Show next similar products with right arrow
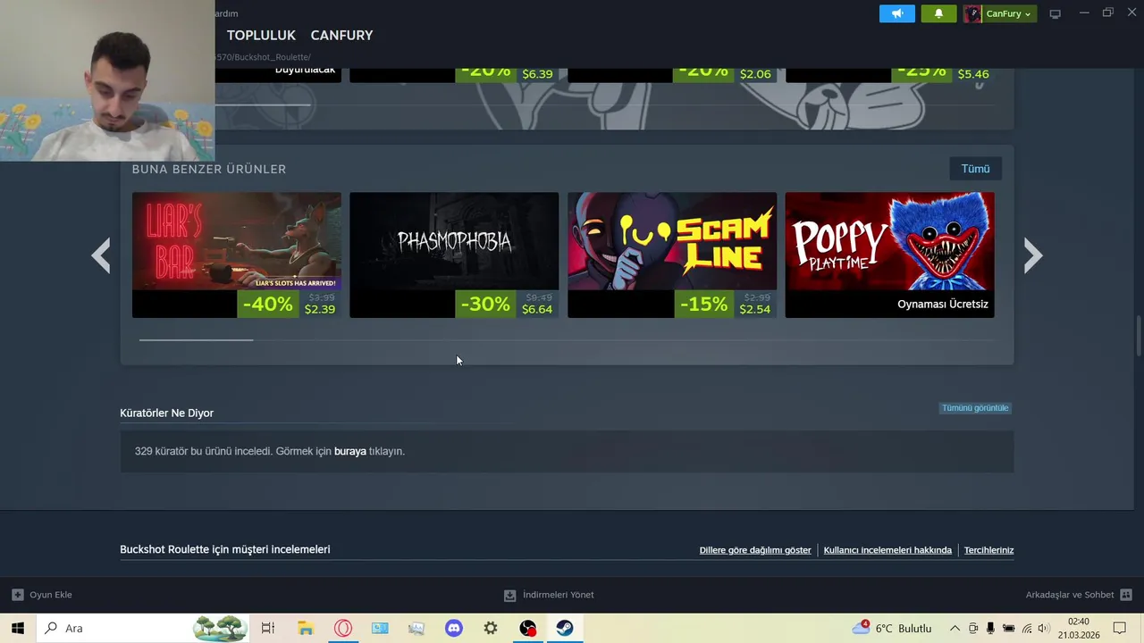Screen dimensions: 1144x643 [x=1033, y=255]
